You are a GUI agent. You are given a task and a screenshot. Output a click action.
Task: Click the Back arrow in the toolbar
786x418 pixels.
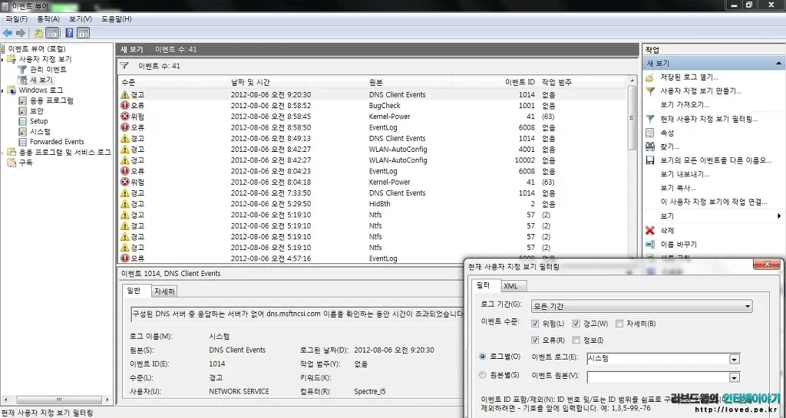coord(7,33)
